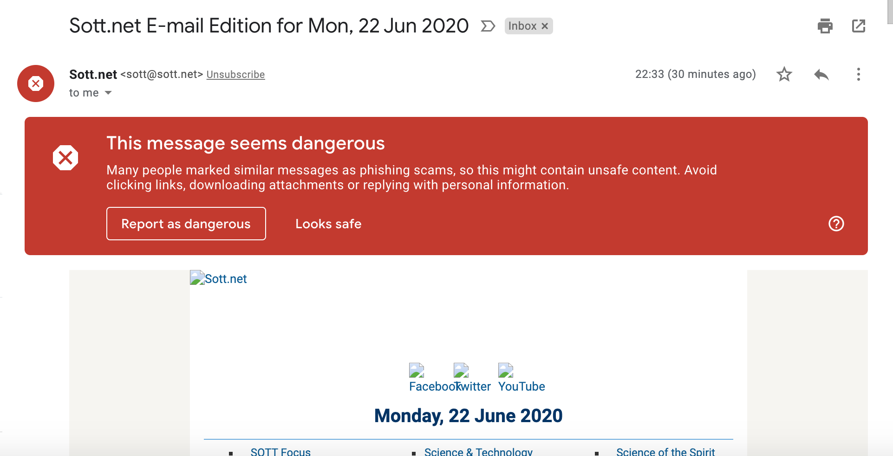Open the YouTube icon link
Image resolution: width=893 pixels, height=456 pixels.
click(506, 371)
